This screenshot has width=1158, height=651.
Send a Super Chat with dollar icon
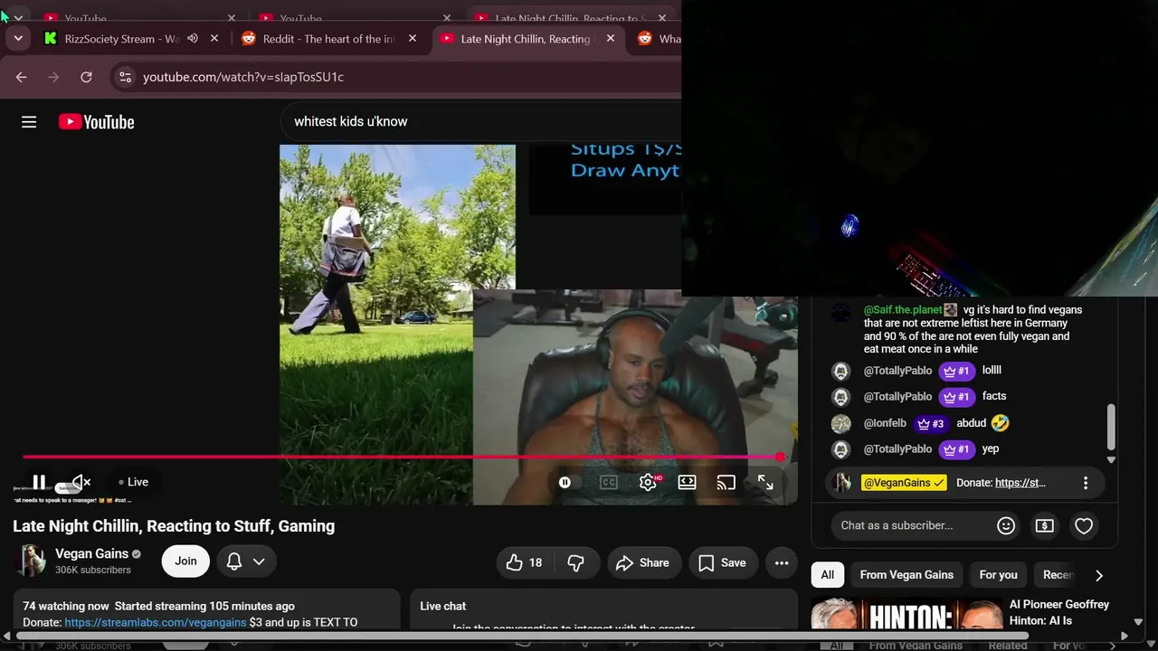[x=1045, y=525]
